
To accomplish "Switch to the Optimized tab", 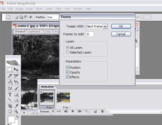I will click(34, 31).
